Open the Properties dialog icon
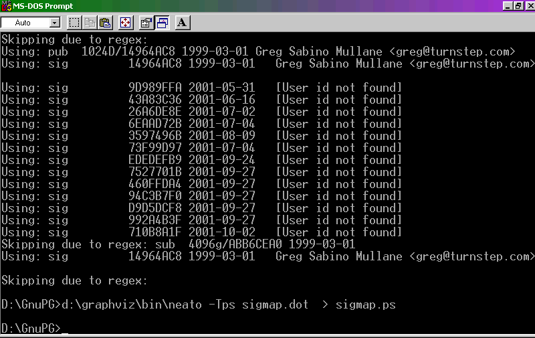535x338 pixels. [146, 23]
